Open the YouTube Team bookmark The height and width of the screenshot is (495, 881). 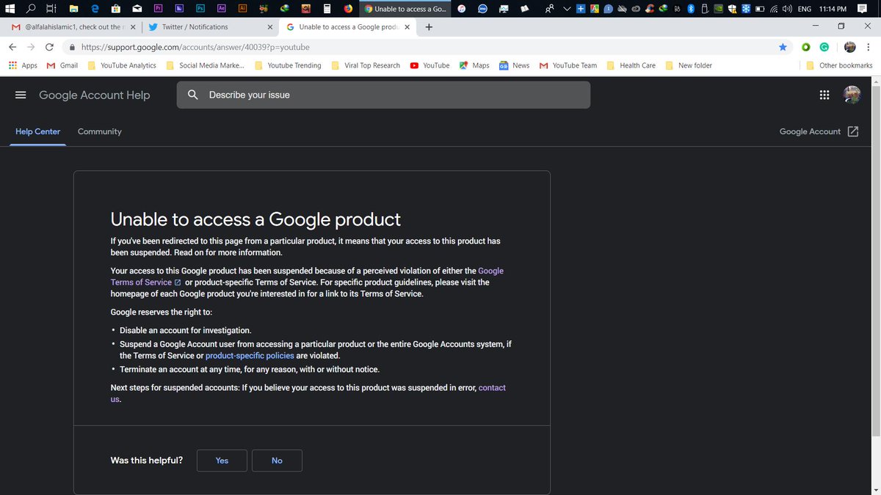pos(568,65)
